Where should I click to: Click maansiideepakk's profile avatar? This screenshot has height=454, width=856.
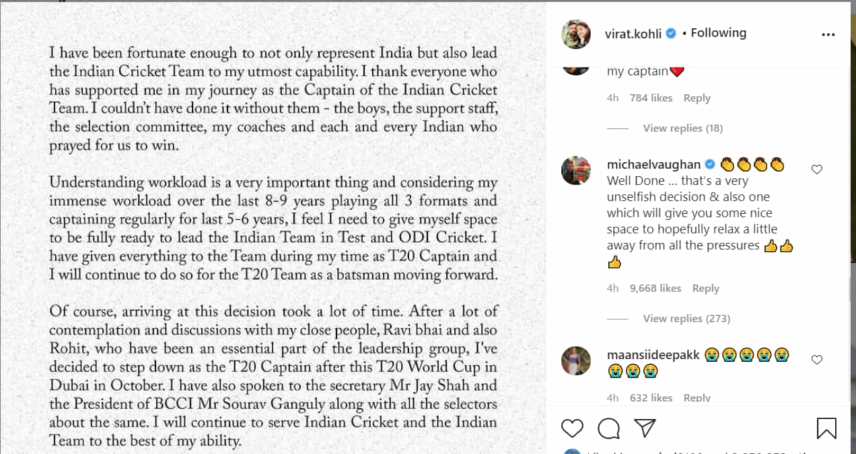(576, 361)
